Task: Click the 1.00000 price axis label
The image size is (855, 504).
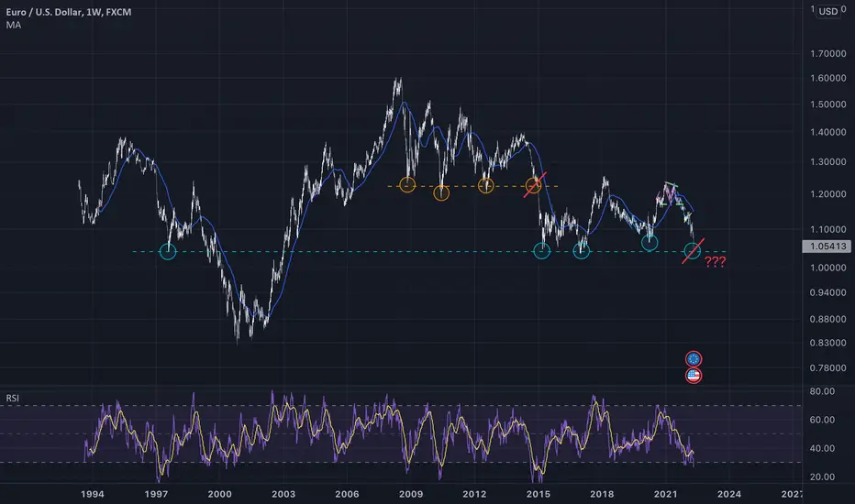Action: tap(827, 268)
